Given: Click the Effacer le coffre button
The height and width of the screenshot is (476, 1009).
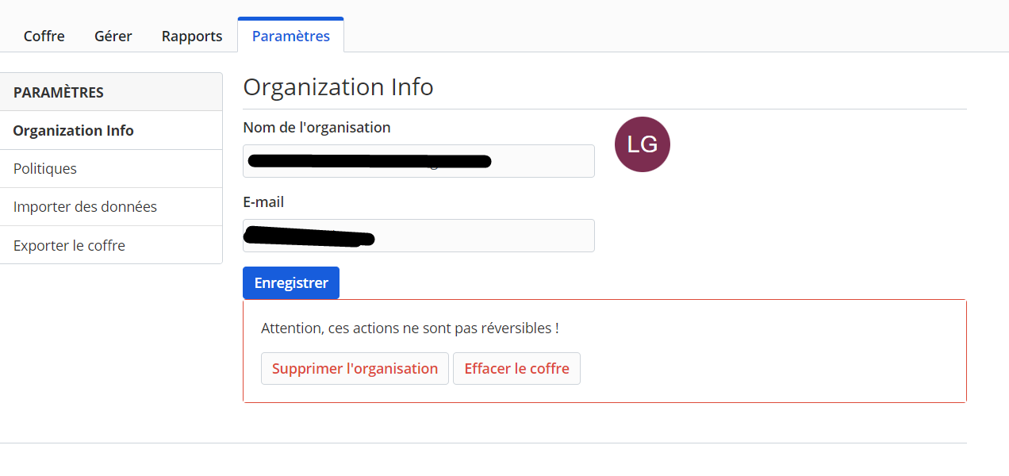Looking at the screenshot, I should (x=516, y=368).
